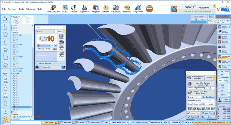Toggle Preview Points checkbox
Viewport: 231px width, 125px height.
(x=38, y=49)
